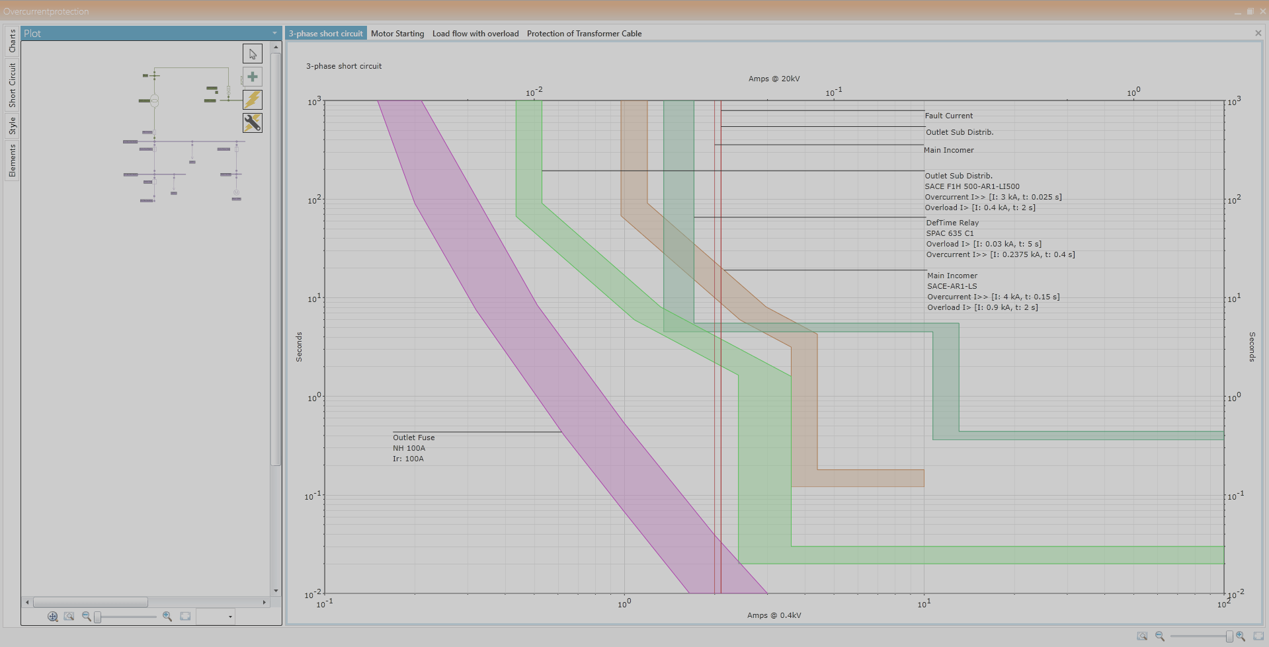The height and width of the screenshot is (647, 1269).
Task: Close the chart tab area with X
Action: (1258, 33)
